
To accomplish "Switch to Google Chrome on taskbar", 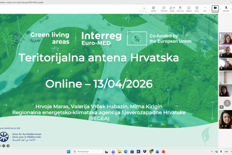I will coord(151,152).
